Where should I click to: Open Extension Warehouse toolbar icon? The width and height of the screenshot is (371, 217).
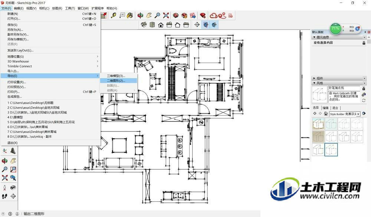point(184,16)
